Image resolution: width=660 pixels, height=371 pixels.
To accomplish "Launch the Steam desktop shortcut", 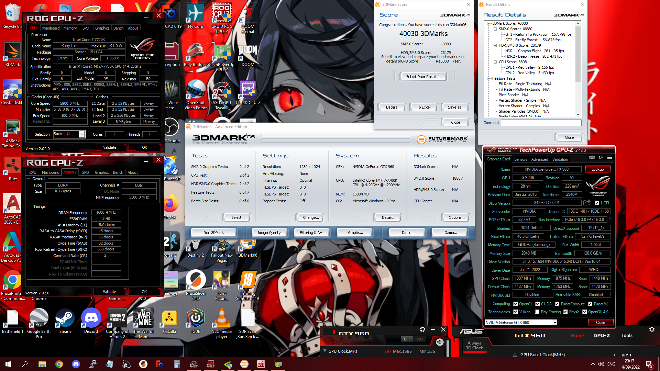I will click(x=65, y=321).
